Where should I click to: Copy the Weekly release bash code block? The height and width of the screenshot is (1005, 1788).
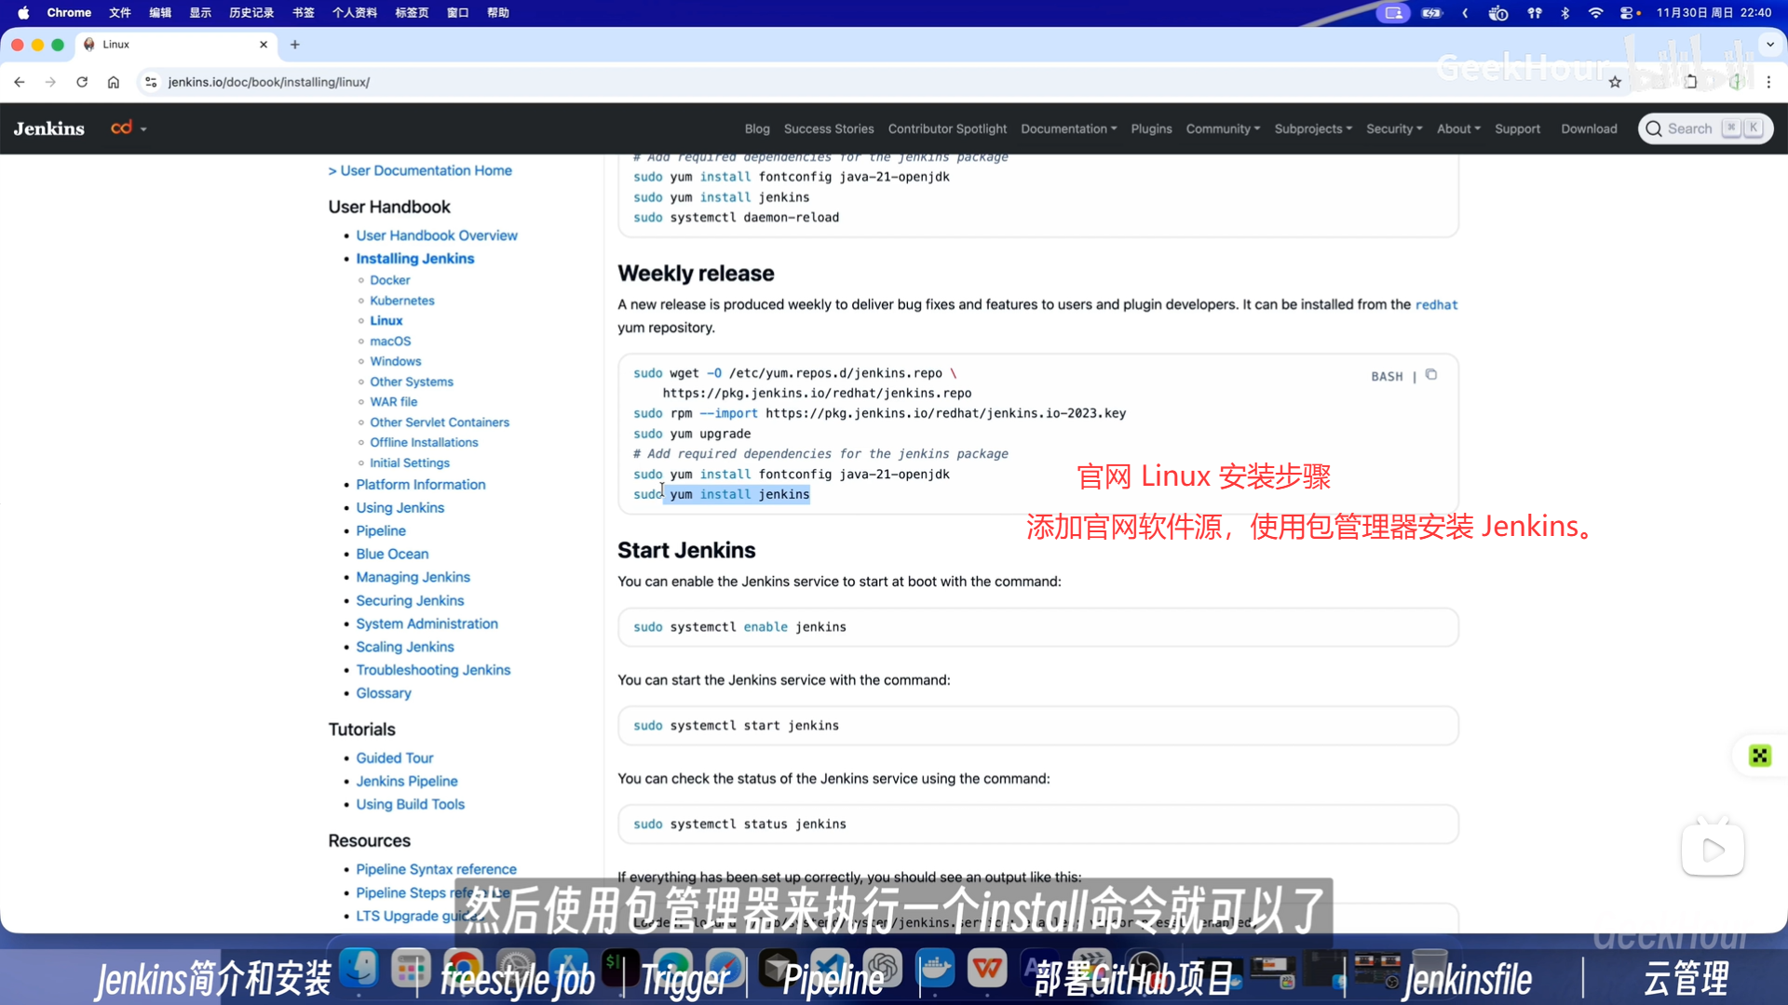click(1431, 375)
